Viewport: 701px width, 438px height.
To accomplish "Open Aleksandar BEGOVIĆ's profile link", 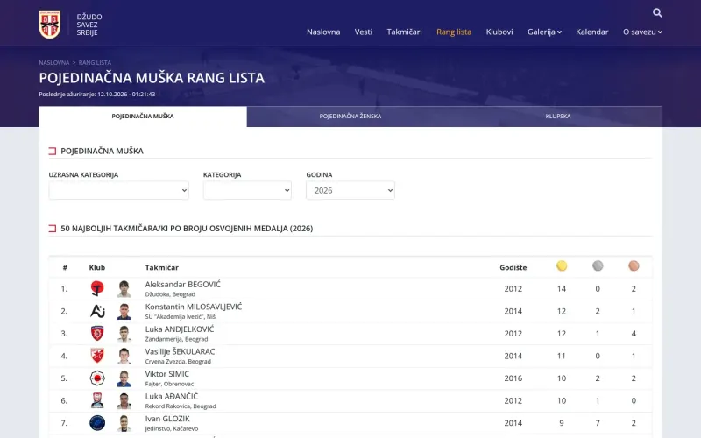I will (x=182, y=284).
